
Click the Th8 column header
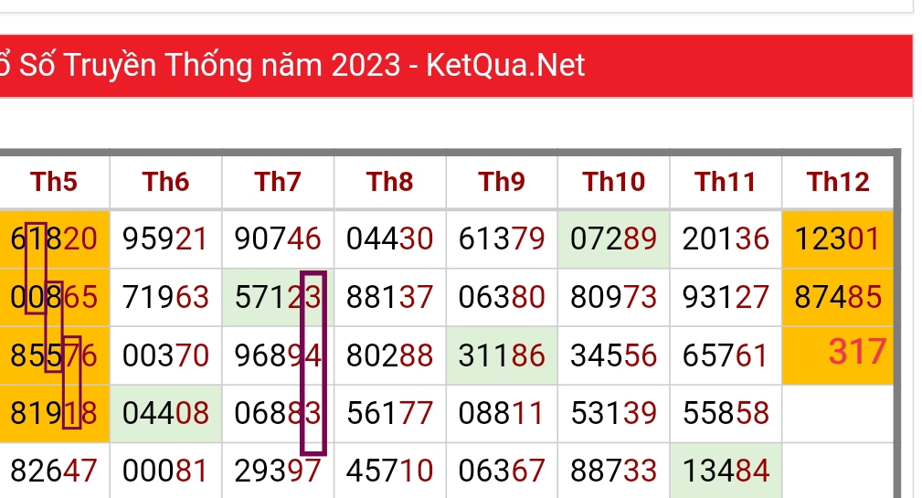(x=389, y=182)
